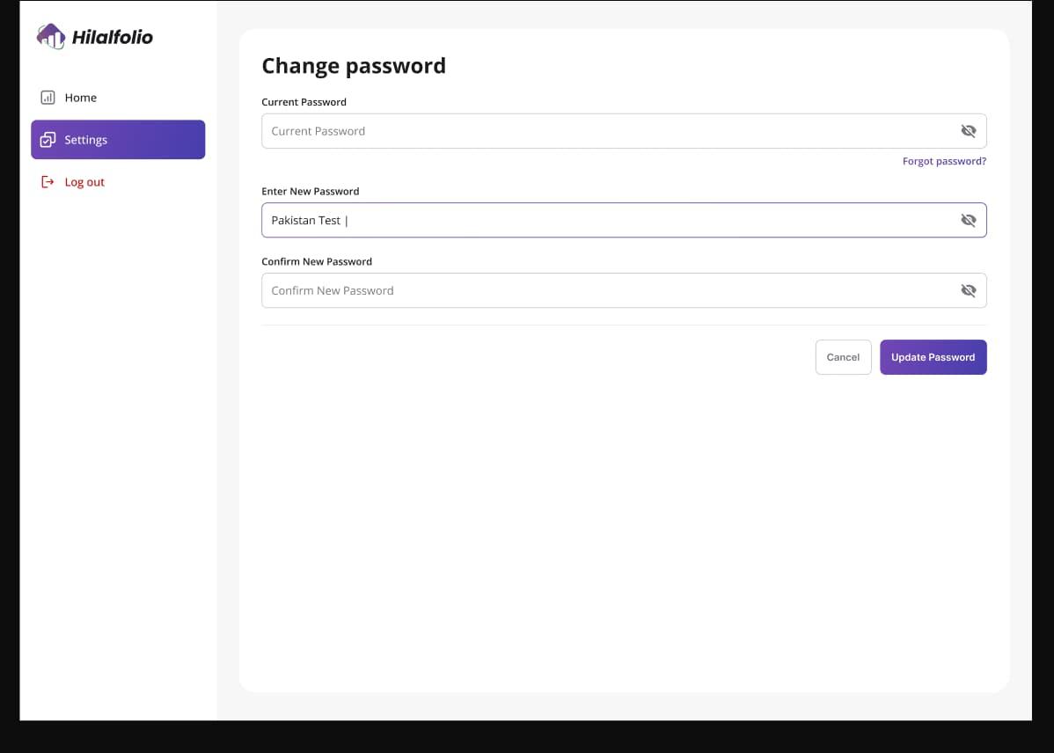Reveal the Confirm New Password entry

[x=968, y=290]
